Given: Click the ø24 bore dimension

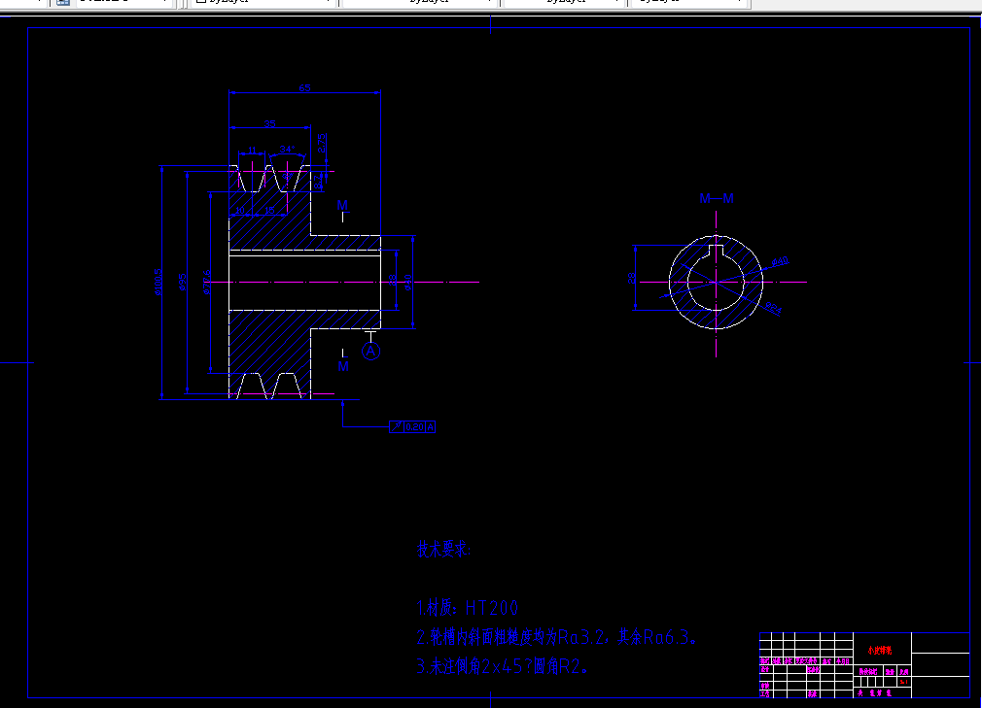Looking at the screenshot, I should (x=774, y=307).
